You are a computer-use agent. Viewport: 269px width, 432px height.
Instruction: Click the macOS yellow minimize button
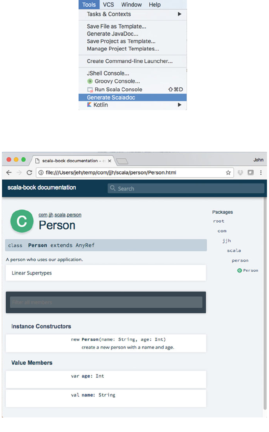(x=16, y=160)
